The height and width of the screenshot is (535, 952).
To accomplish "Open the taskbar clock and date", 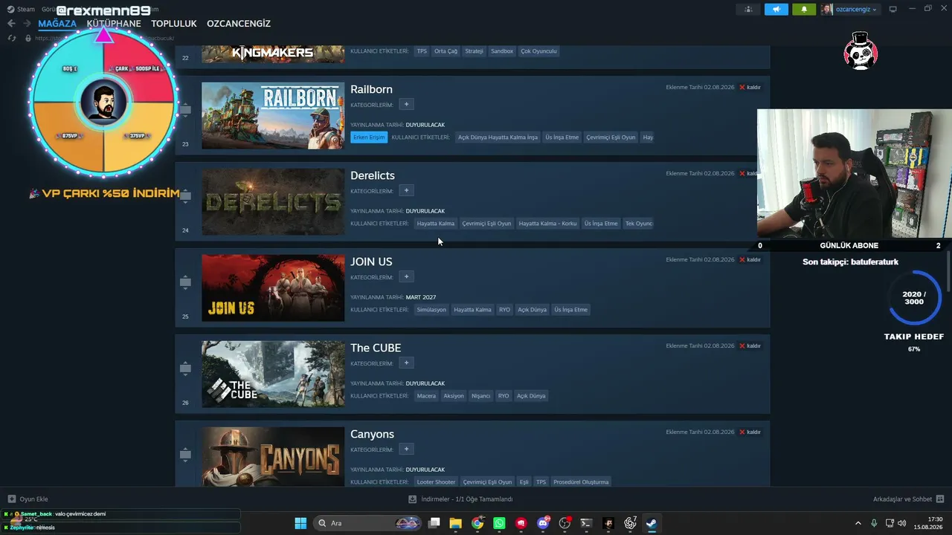I will 929,523.
